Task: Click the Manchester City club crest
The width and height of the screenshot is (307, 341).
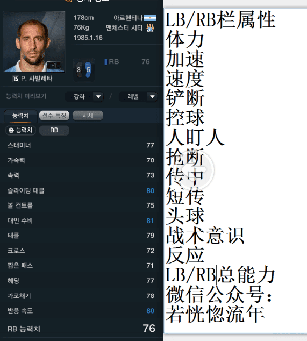Action: click(150, 28)
